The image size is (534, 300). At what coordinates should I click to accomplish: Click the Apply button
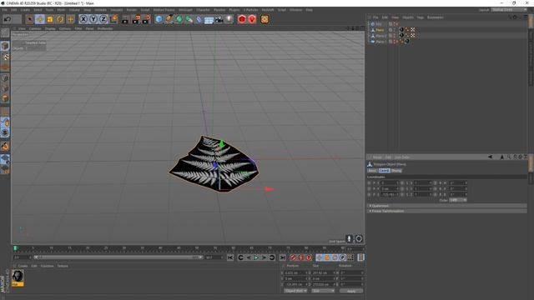[x=351, y=291]
